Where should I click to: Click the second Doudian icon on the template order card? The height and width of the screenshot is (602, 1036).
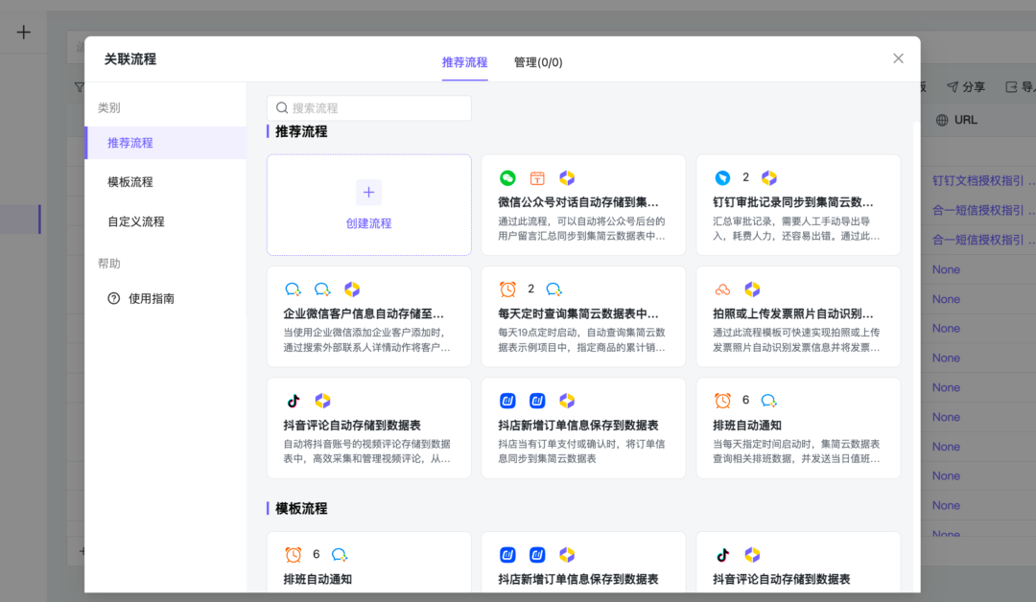tap(537, 554)
